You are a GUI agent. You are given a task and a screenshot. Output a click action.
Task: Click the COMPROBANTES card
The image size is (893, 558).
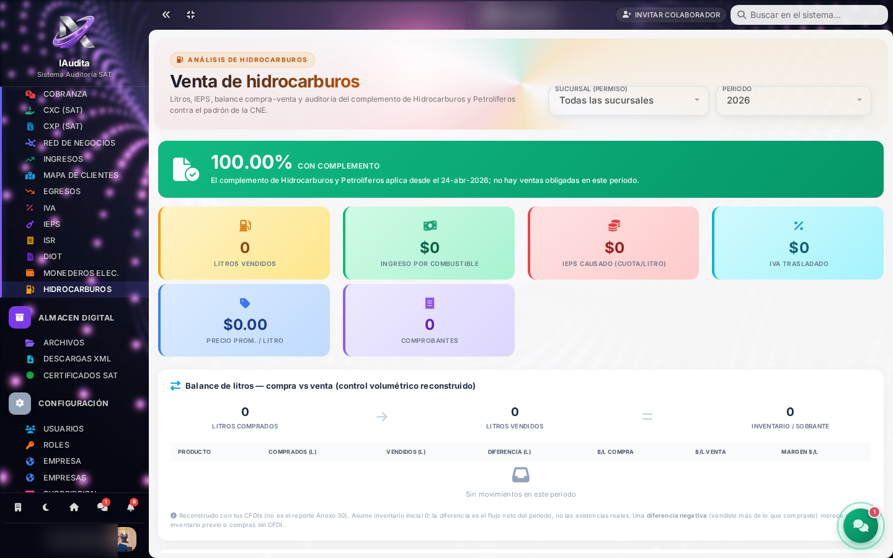click(429, 321)
